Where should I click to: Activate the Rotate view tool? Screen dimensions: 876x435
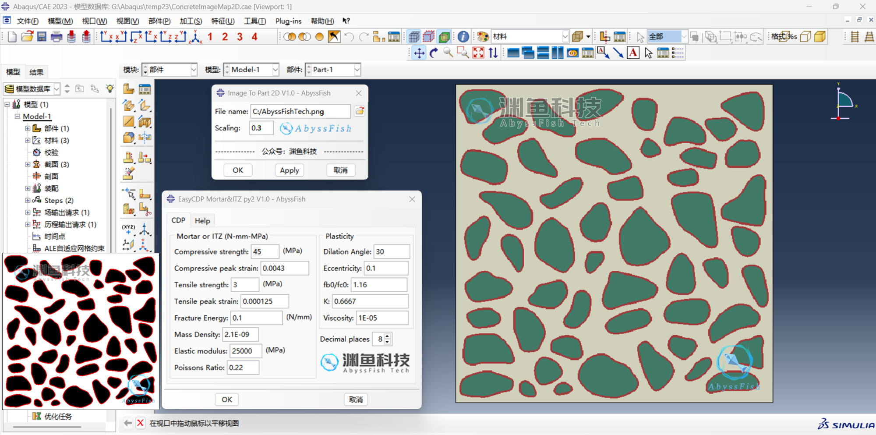[434, 53]
